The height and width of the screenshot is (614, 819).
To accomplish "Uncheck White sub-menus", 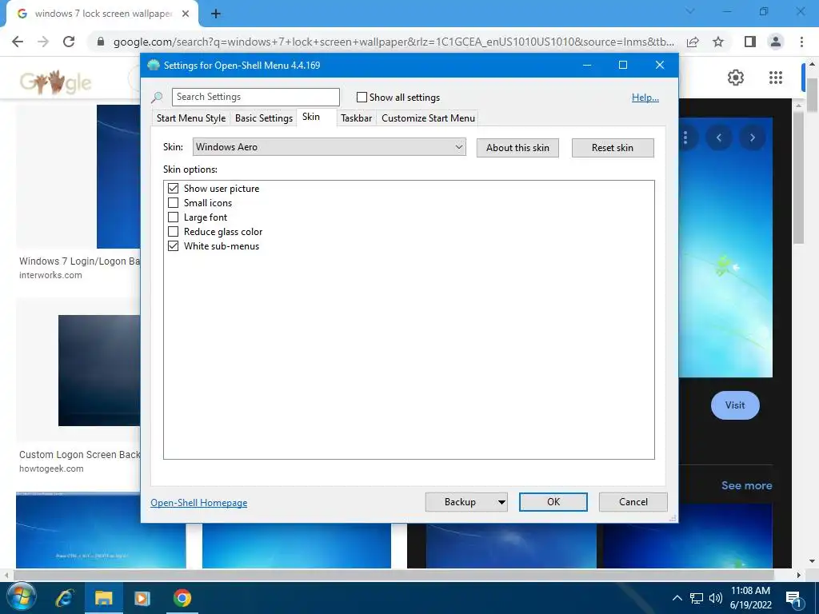I will 173,246.
